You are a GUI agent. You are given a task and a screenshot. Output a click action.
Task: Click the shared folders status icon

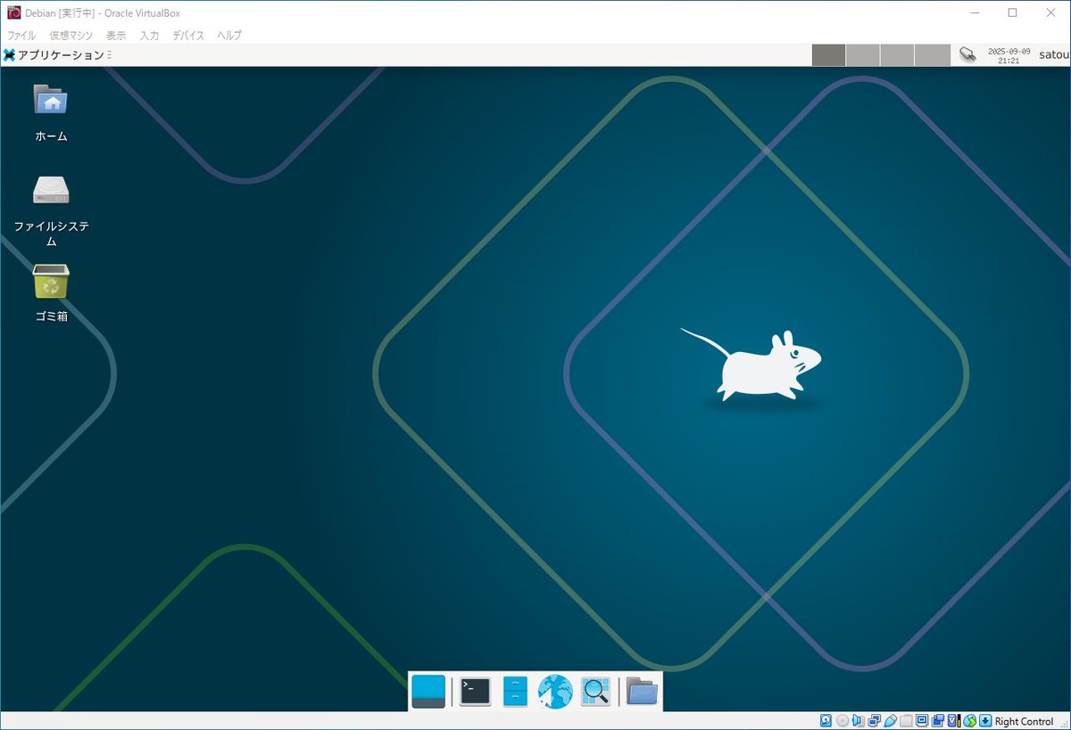coord(906,721)
